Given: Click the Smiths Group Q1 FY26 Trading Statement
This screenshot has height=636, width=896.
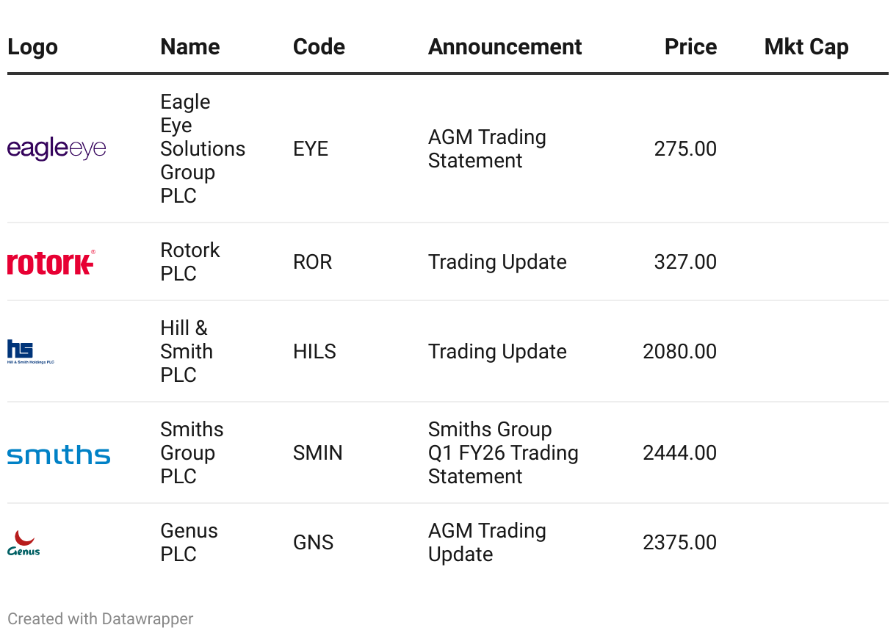Looking at the screenshot, I should pos(503,453).
